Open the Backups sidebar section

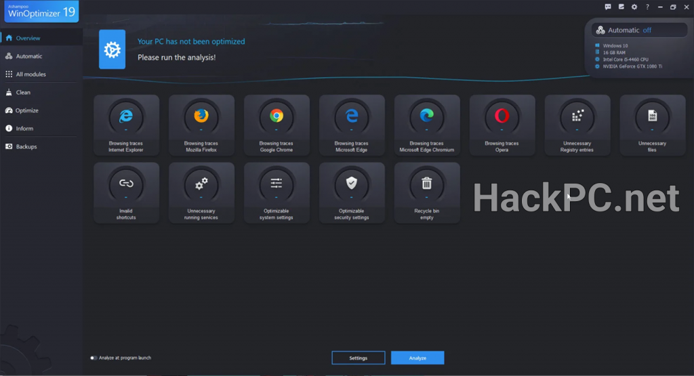click(26, 146)
